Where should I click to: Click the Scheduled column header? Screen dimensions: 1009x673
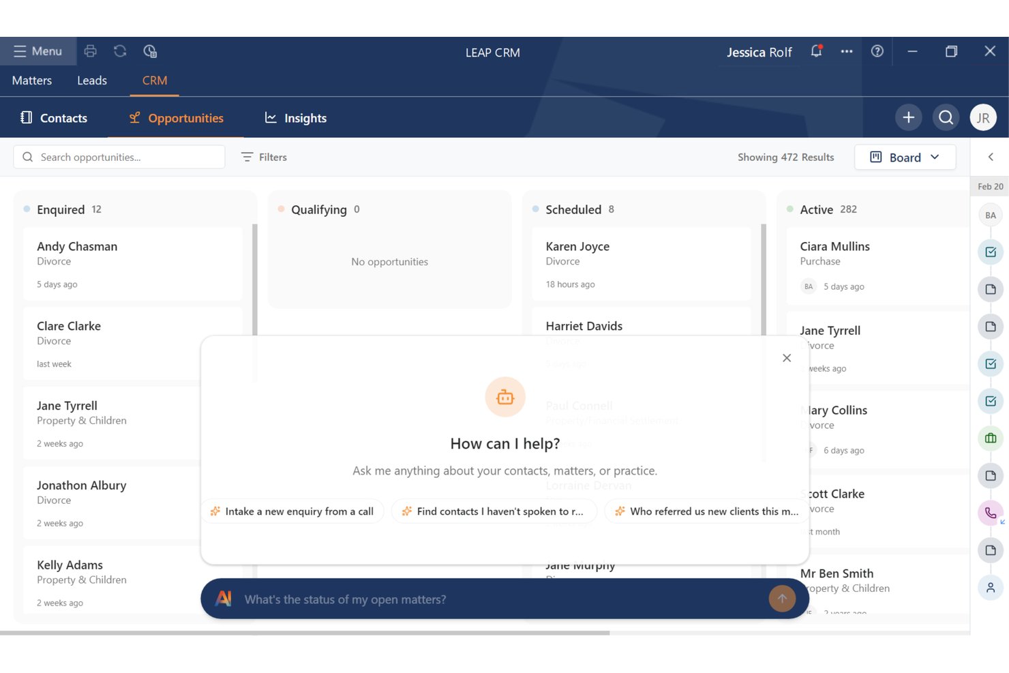[x=573, y=209]
